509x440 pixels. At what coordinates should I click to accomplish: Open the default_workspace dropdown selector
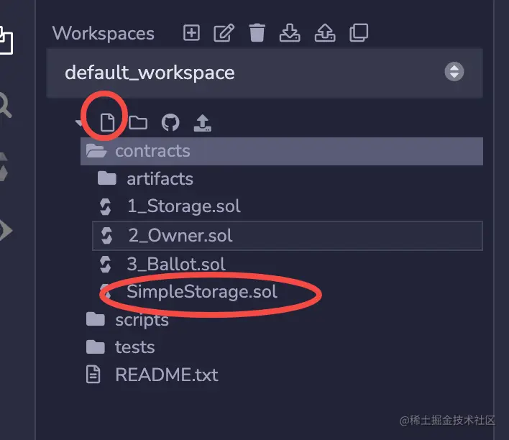(x=265, y=73)
